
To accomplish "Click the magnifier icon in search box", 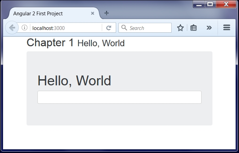I will coord(124,28).
